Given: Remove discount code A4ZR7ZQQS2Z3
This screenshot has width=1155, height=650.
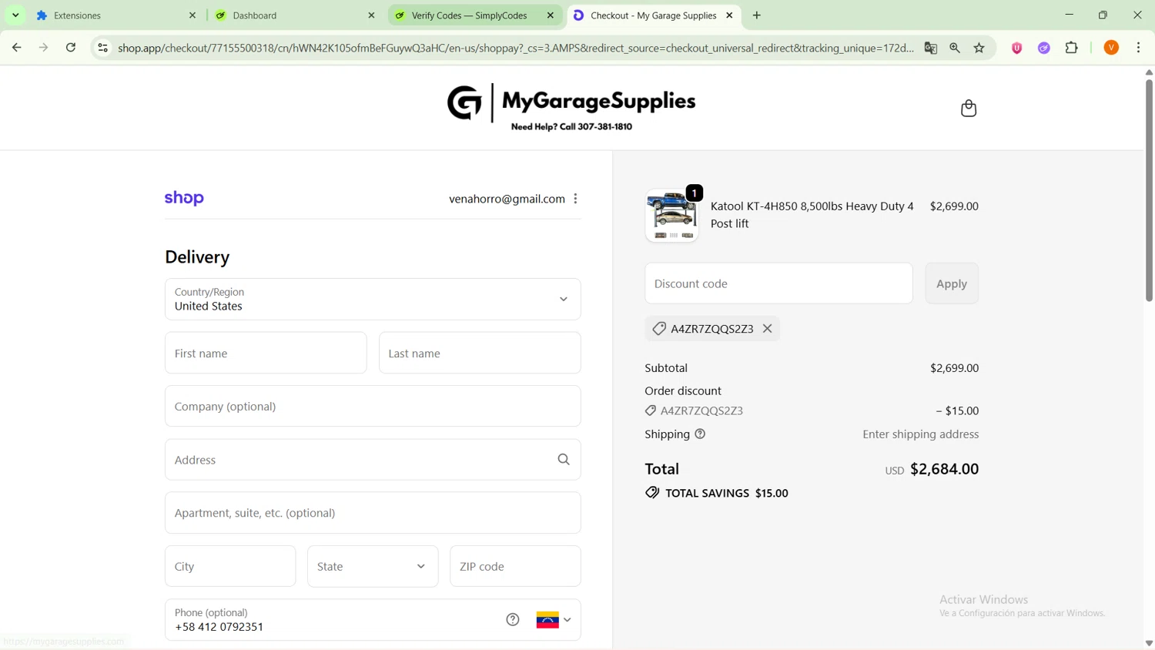Looking at the screenshot, I should tap(768, 329).
